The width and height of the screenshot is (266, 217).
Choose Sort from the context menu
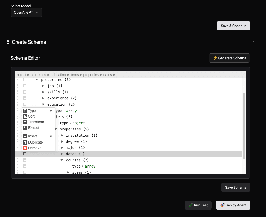(x=31, y=116)
